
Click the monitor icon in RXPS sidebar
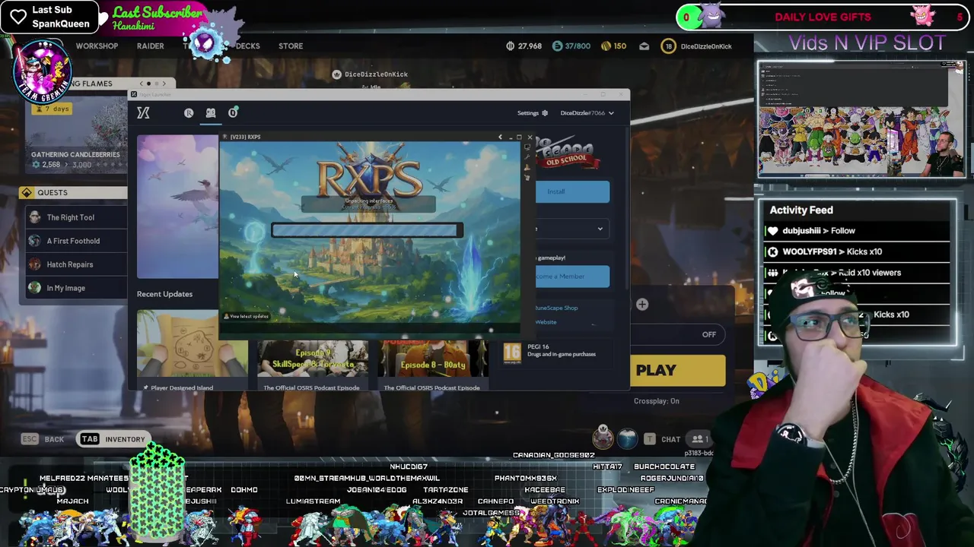pyautogui.click(x=527, y=147)
